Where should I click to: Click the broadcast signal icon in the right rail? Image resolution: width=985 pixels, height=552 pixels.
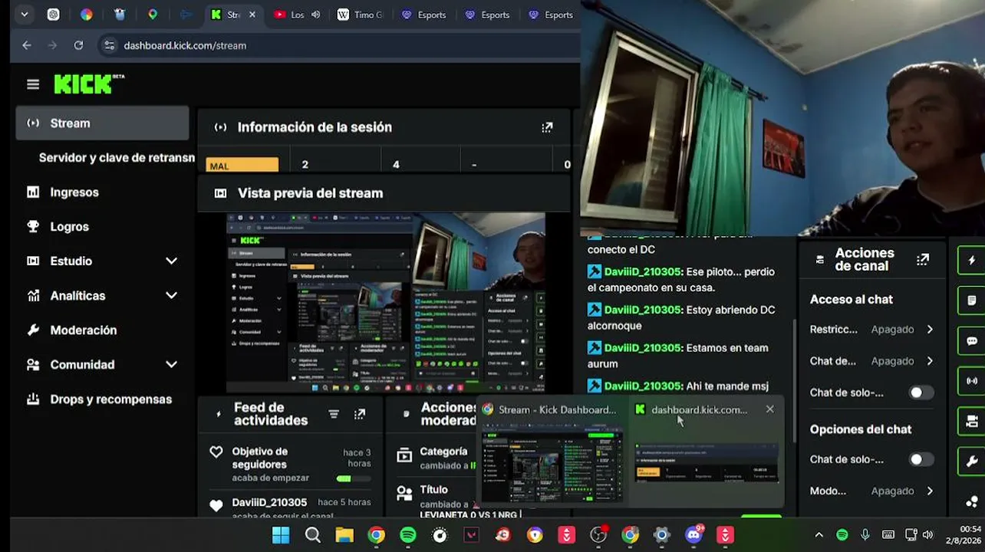972,381
